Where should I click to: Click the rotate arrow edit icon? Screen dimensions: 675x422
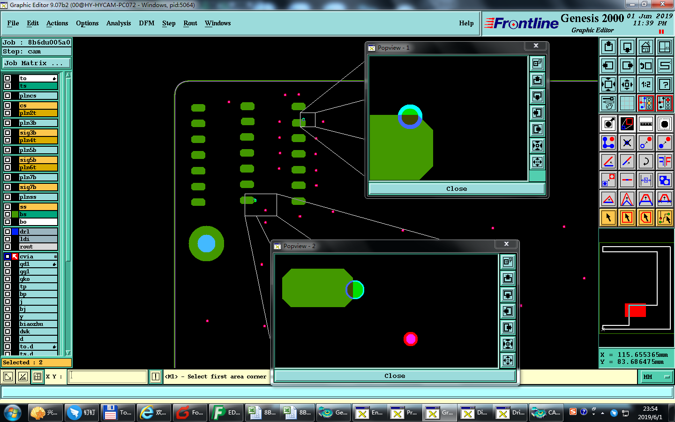tap(646, 161)
